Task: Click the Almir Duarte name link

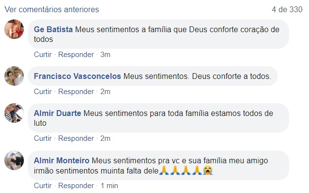Action: coord(57,113)
